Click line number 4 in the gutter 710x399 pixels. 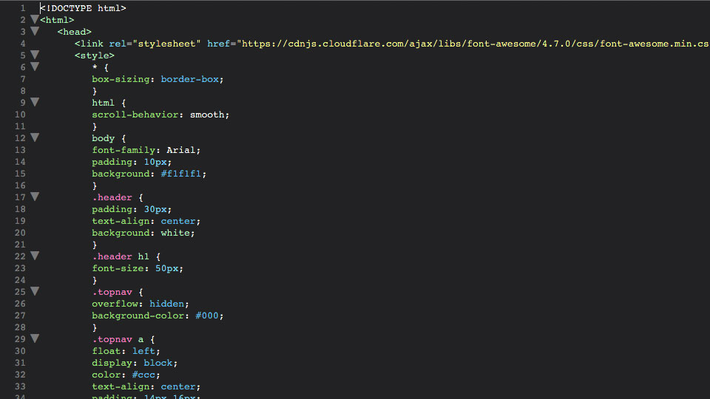coord(23,44)
